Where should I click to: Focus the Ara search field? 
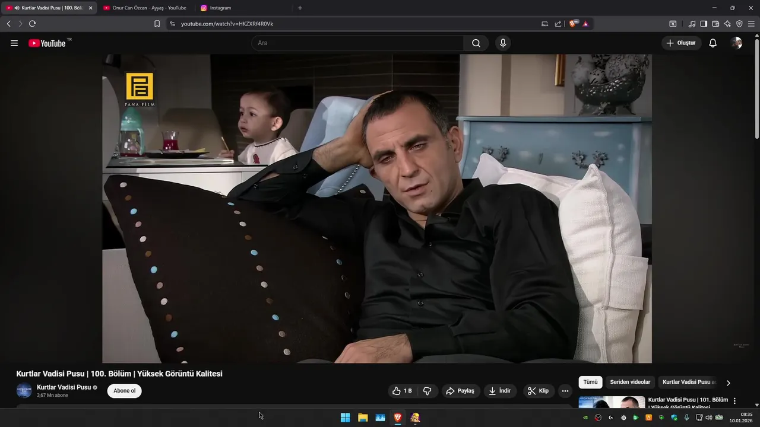click(x=357, y=43)
